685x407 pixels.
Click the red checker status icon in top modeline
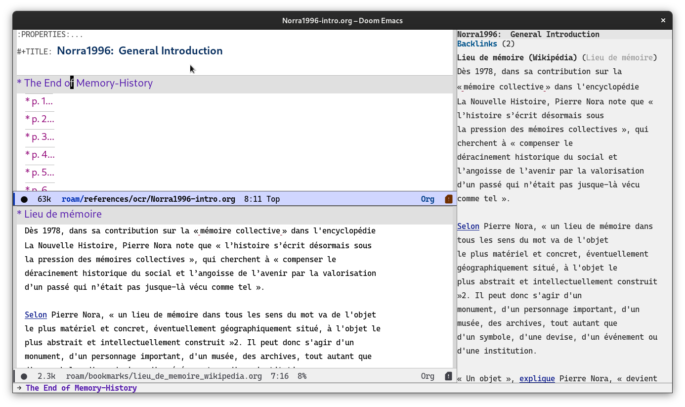tap(448, 199)
